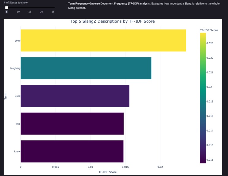Screen dimensions: 228x176
Task: Set slider to tick label 10
Action: point(18,12)
